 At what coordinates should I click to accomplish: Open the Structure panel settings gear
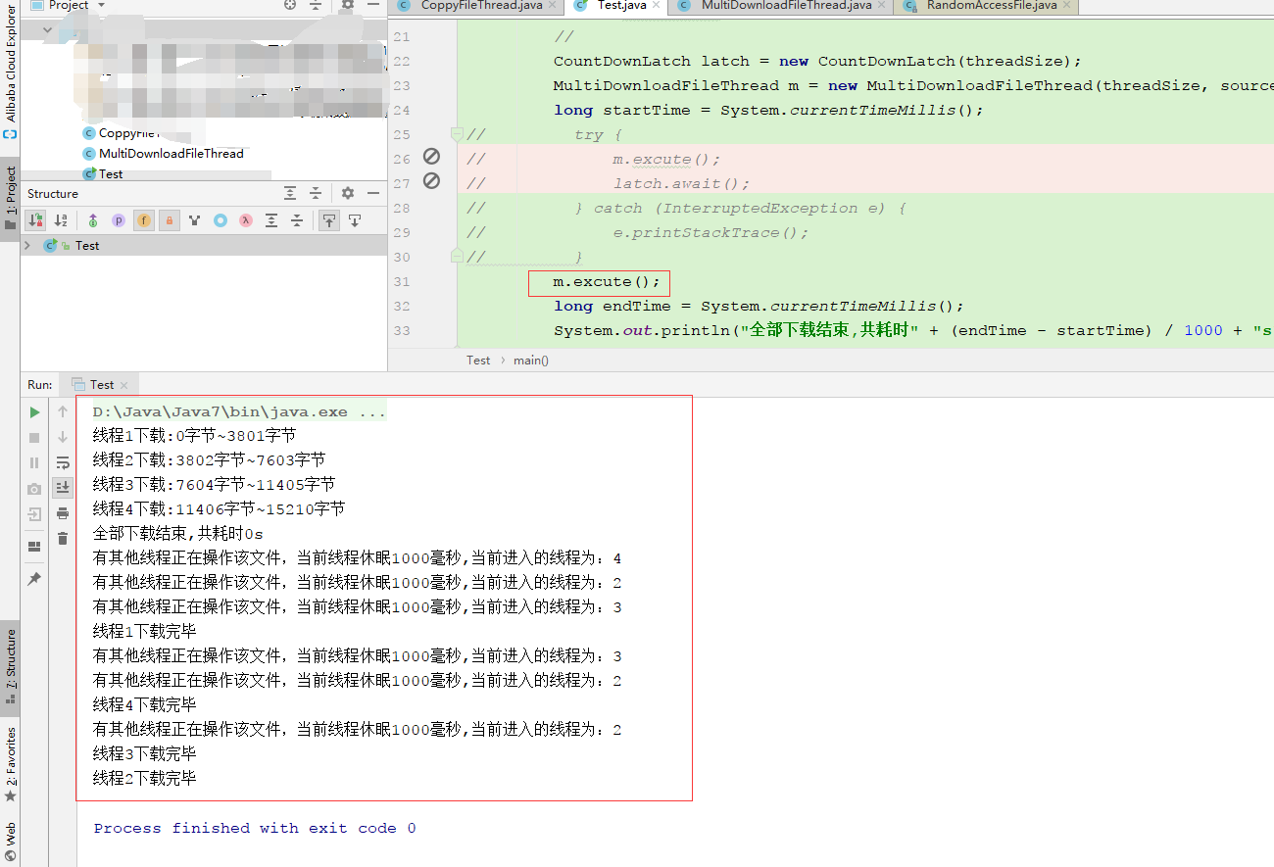click(347, 192)
